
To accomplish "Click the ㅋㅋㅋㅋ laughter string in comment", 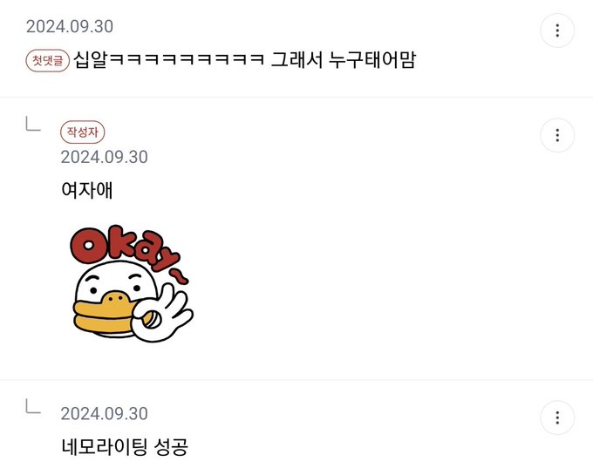I will [x=186, y=60].
